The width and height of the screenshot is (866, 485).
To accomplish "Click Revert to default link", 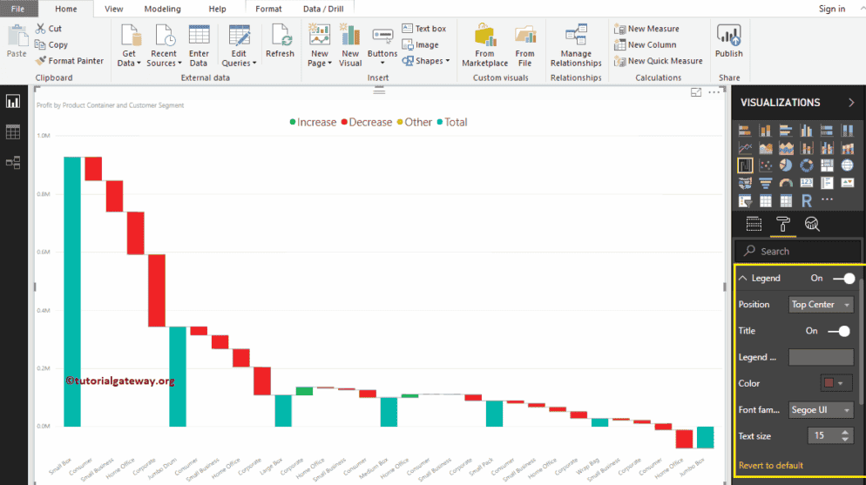I will click(x=770, y=466).
